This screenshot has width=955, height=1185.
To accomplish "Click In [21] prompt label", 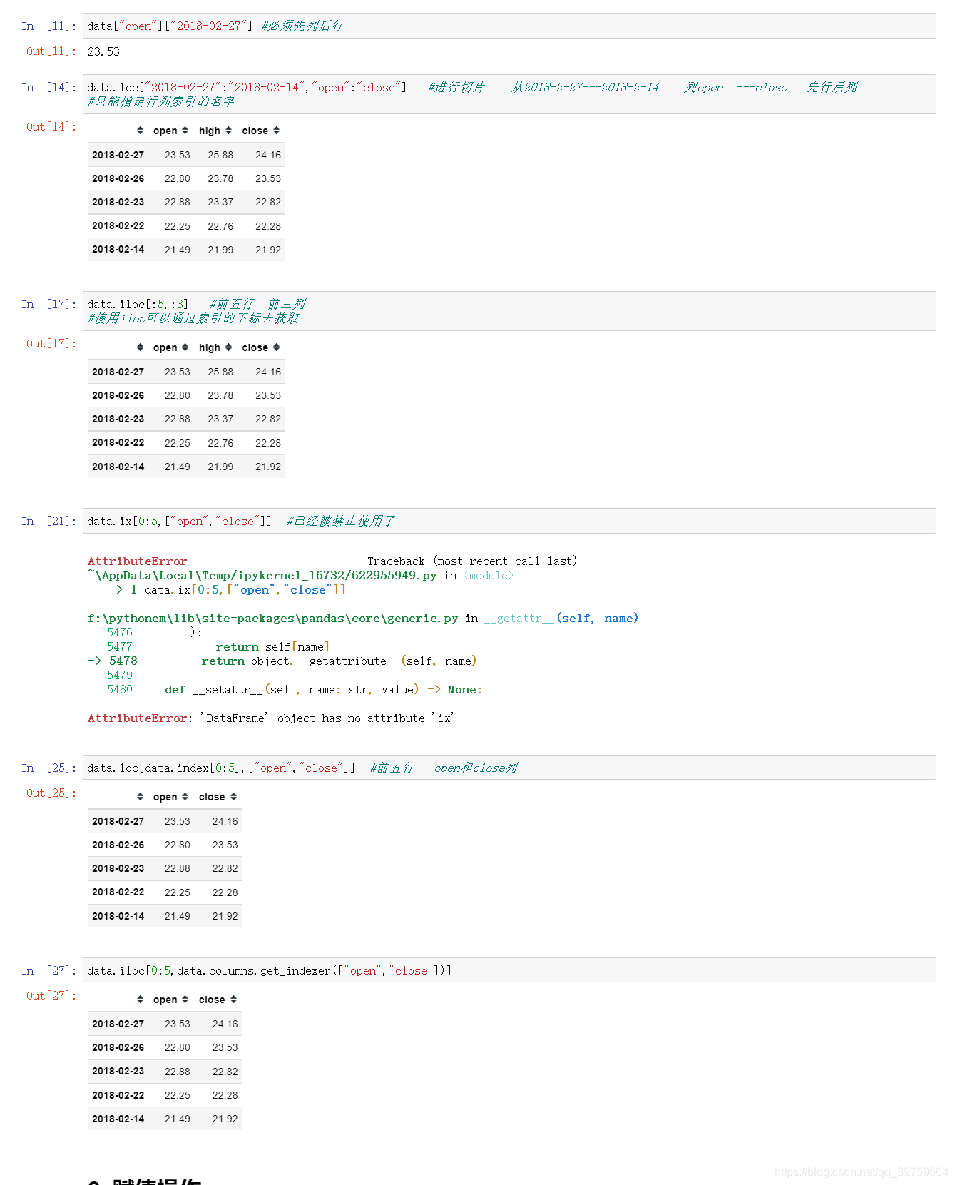I will click(x=48, y=521).
